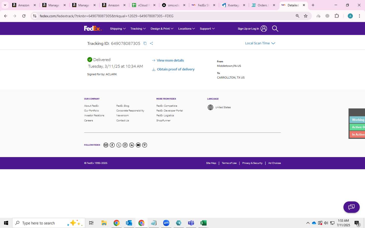Viewport: 365px width, 228px height.
Task: Open Microsoft Teams from taskbar
Action: click(x=191, y=223)
